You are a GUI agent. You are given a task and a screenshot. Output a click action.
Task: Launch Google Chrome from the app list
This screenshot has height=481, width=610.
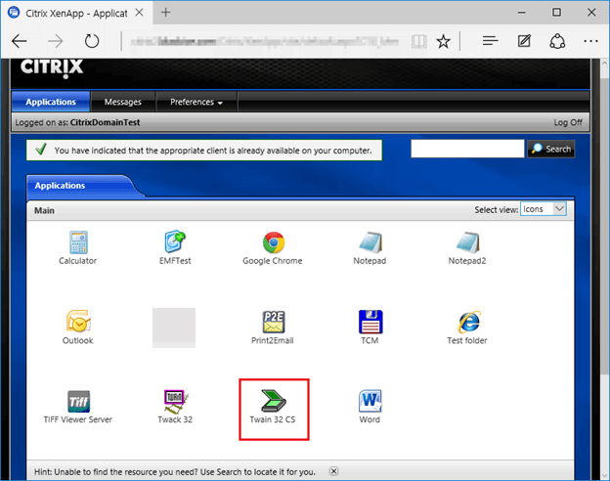coord(273,247)
